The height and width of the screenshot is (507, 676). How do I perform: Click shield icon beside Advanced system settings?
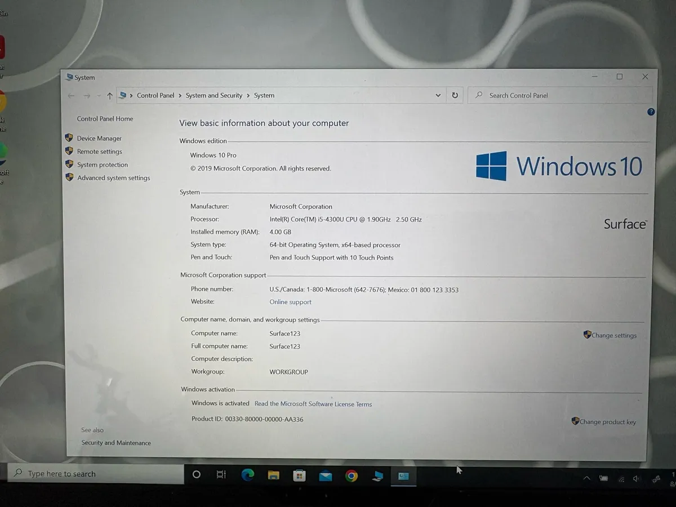(x=69, y=177)
